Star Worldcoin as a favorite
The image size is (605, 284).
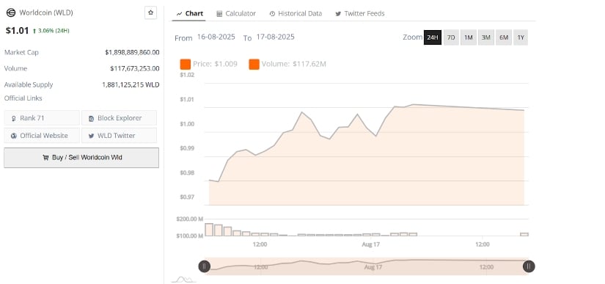point(151,12)
